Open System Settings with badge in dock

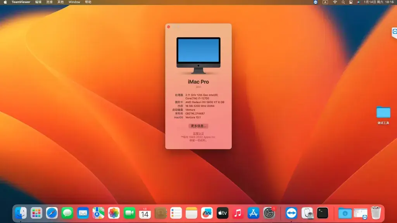(x=269, y=213)
